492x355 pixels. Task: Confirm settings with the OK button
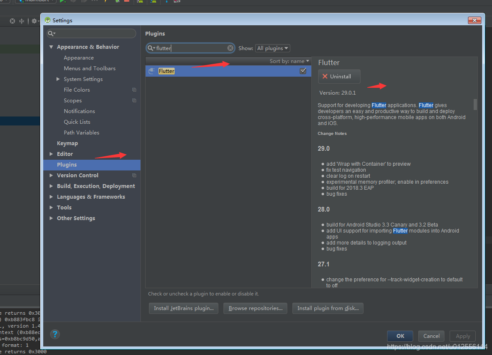(x=400, y=336)
